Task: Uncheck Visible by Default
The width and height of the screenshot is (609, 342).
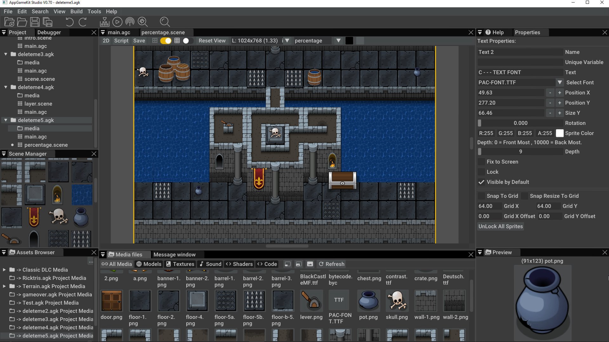Action: (x=481, y=182)
